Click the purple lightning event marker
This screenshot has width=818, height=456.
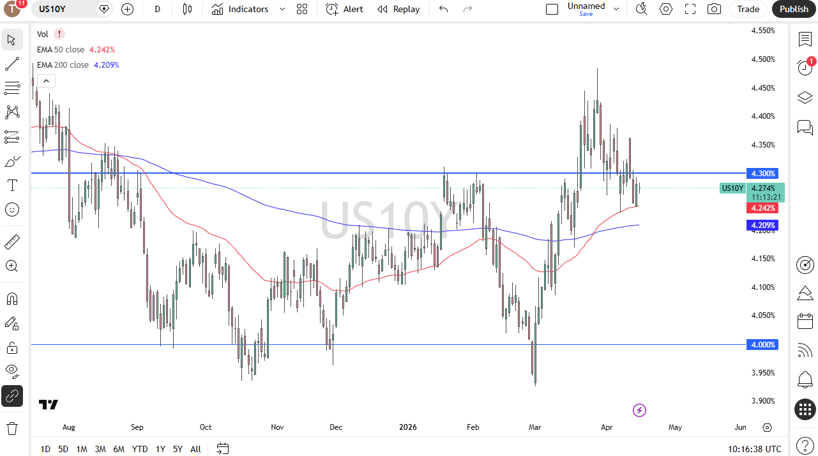(639, 410)
